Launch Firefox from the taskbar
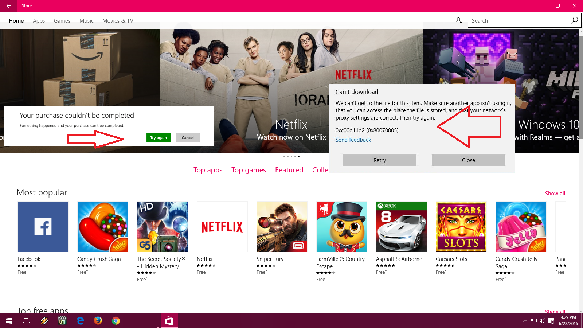 98,321
